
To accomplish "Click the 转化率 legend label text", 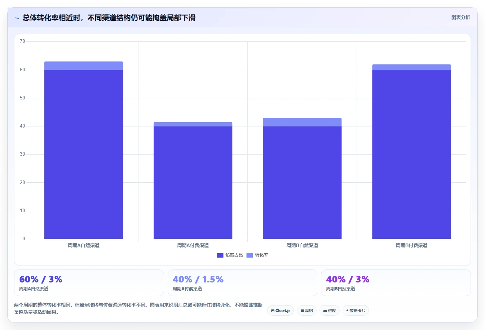I will [261, 255].
